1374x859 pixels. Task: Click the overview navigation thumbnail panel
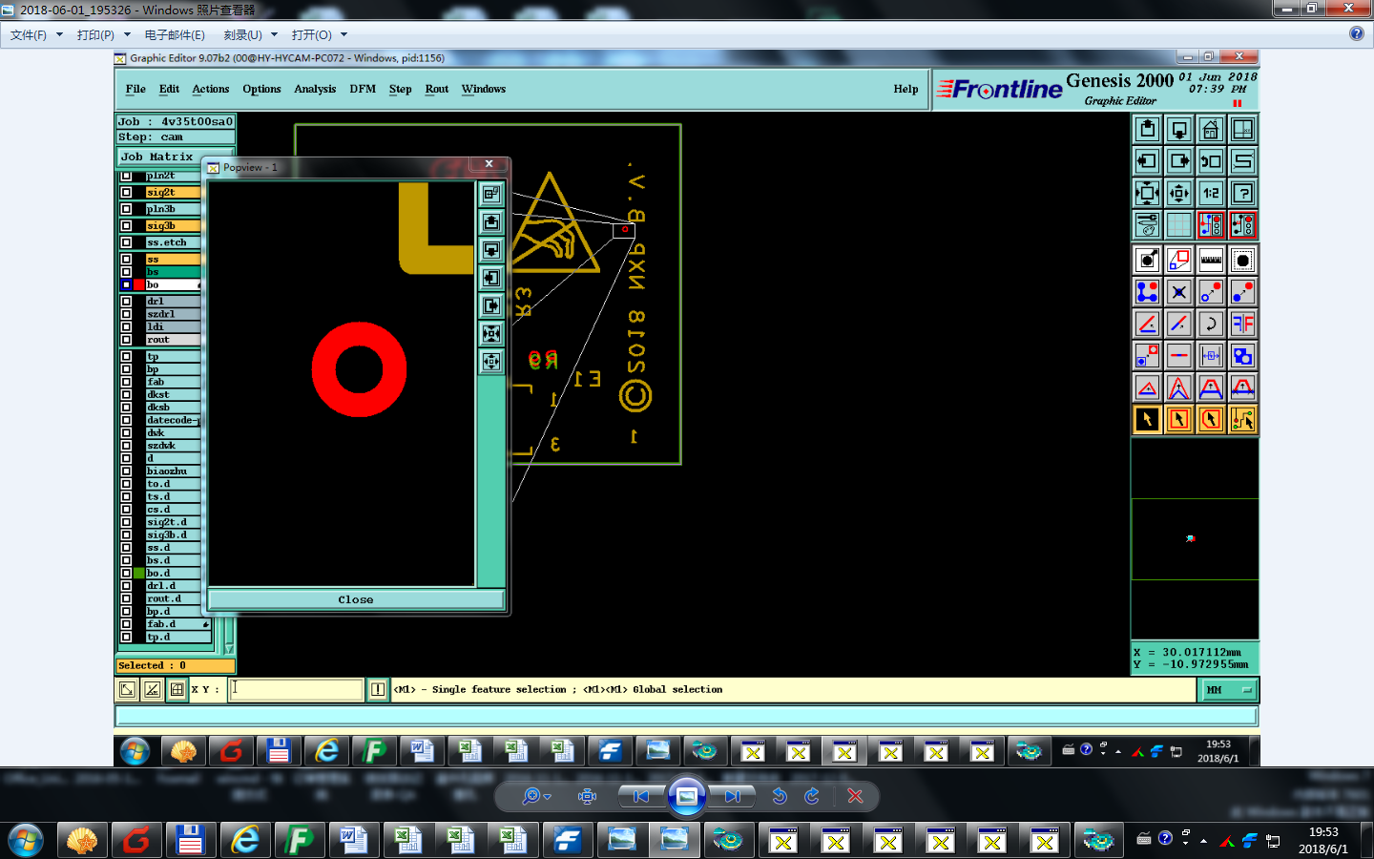[x=1195, y=538]
